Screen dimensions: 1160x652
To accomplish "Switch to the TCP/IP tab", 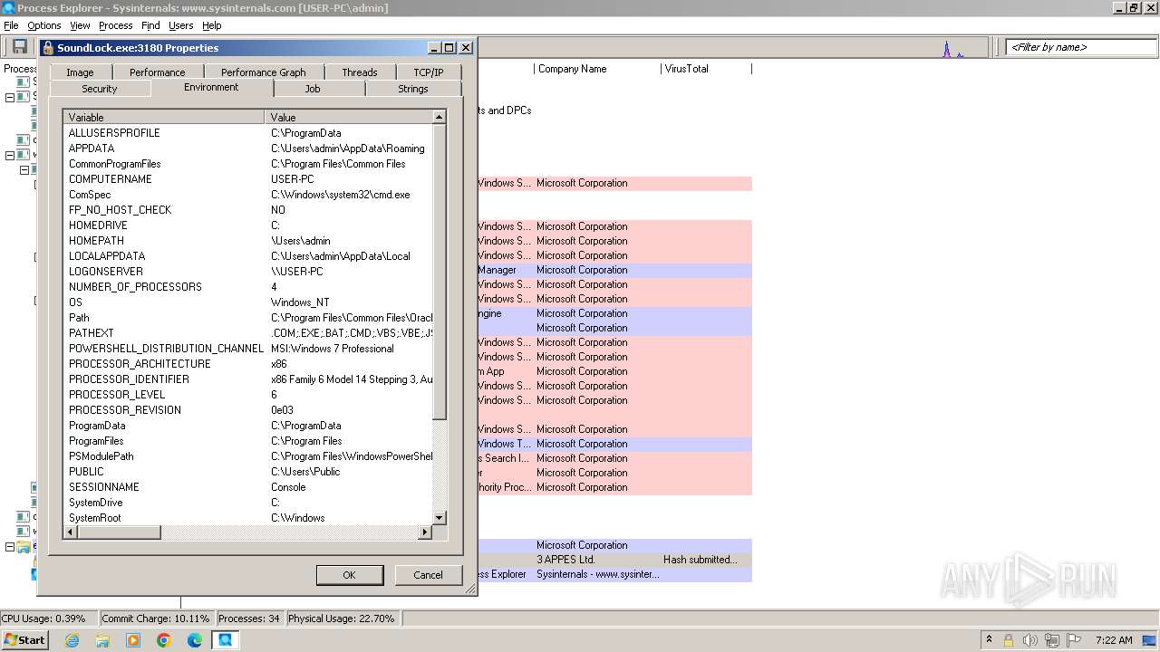I will coord(429,72).
